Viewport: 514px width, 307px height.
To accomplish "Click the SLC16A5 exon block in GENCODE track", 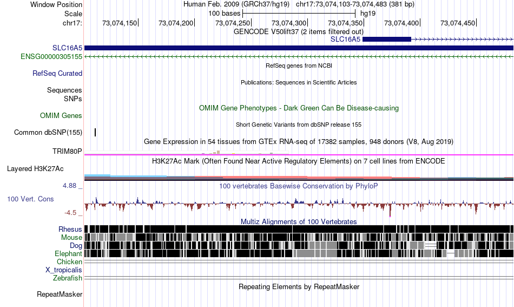I will coord(387,40).
